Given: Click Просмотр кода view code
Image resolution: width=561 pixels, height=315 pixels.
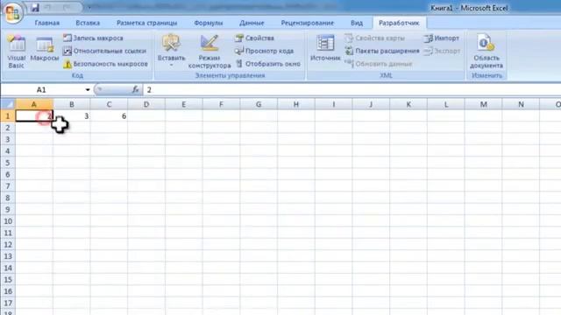Looking at the screenshot, I should tap(264, 51).
